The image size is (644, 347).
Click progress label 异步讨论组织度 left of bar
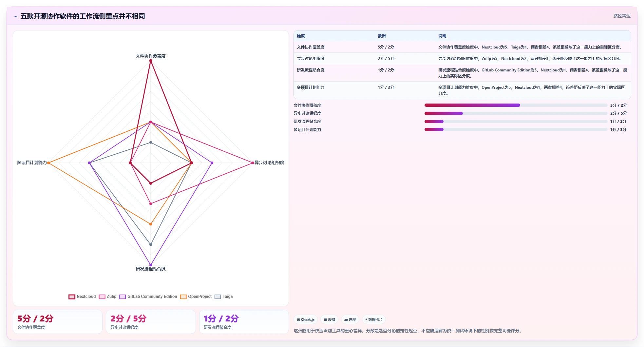(x=307, y=113)
